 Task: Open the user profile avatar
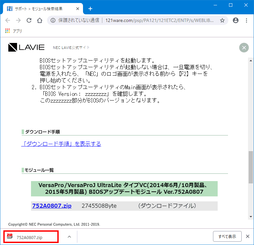pyautogui.click(x=236, y=20)
